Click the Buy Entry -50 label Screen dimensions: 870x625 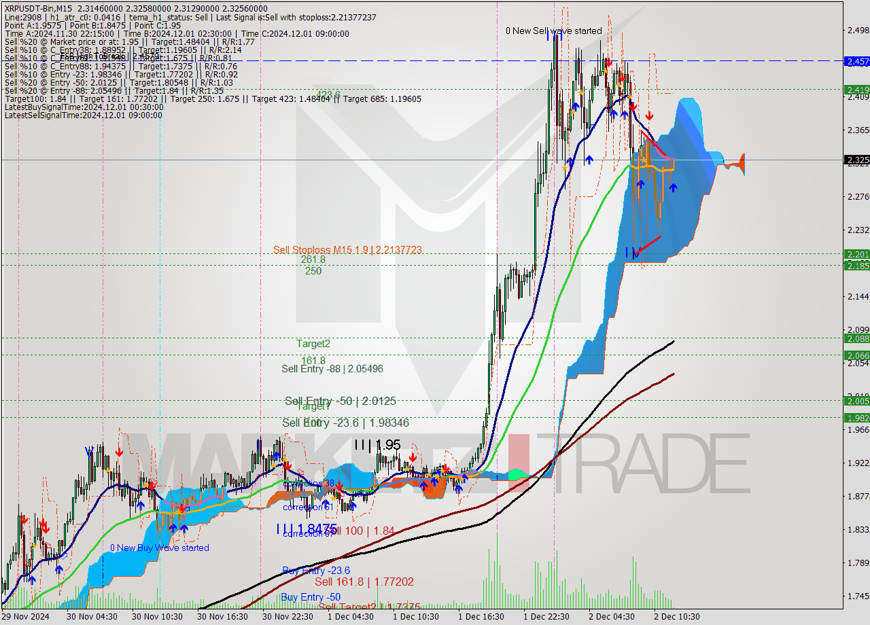click(311, 597)
